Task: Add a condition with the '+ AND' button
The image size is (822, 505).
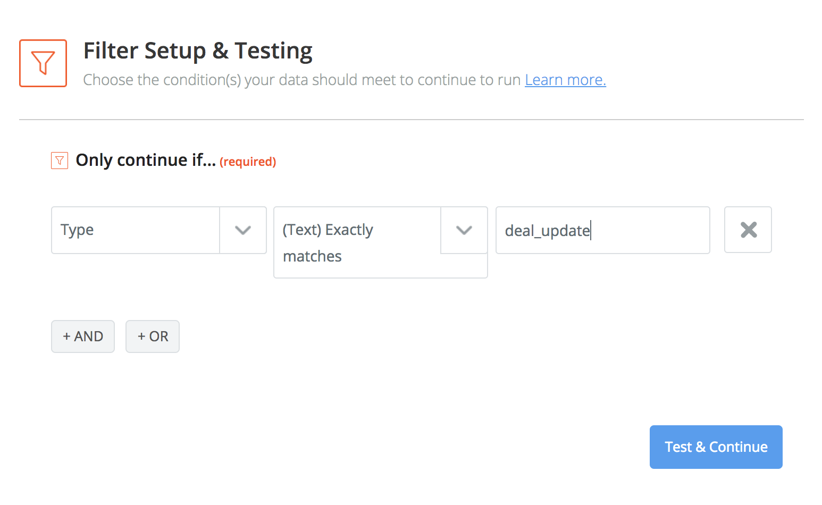Action: 83,336
